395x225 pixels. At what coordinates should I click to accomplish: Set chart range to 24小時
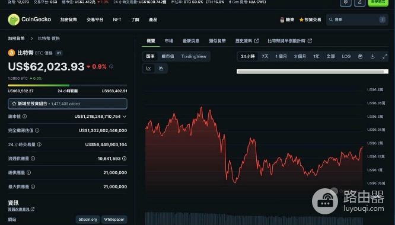click(x=248, y=56)
